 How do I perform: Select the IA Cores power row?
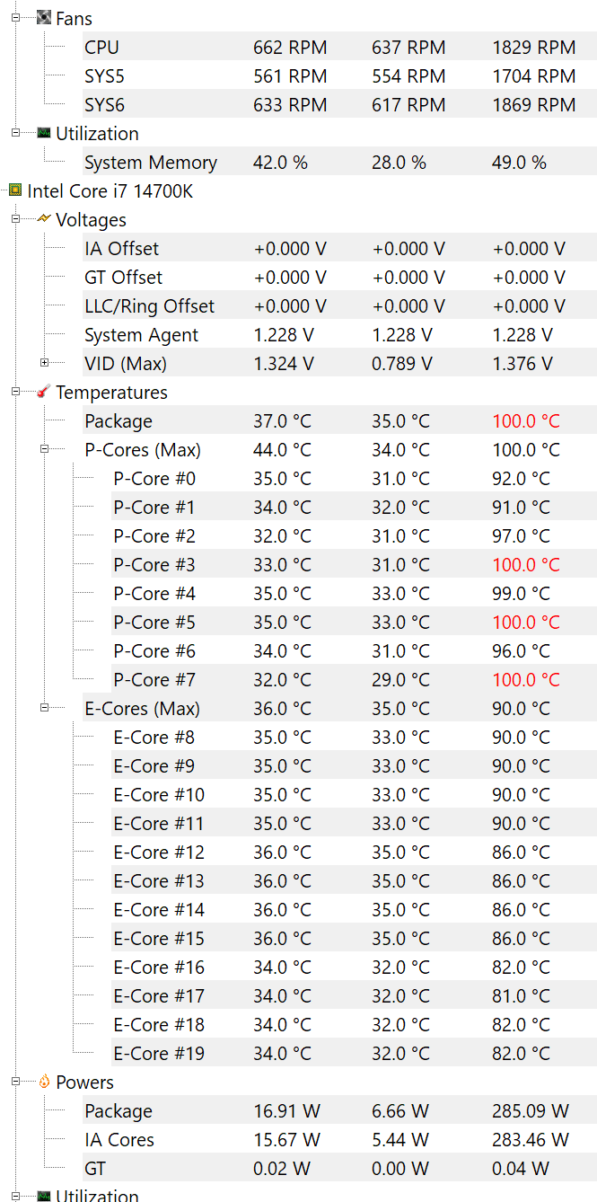(x=119, y=1140)
